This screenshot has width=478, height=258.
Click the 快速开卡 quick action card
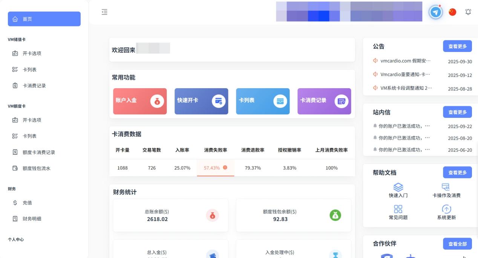tap(201, 101)
